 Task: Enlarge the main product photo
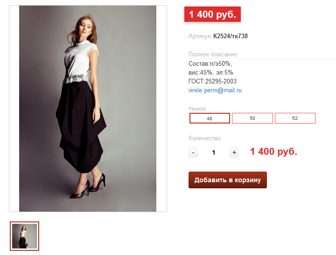click(88, 109)
